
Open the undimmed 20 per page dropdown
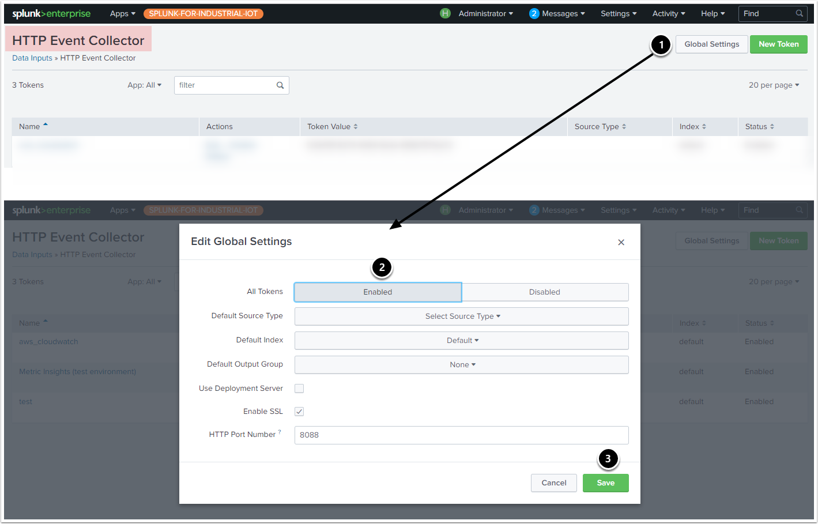click(774, 85)
